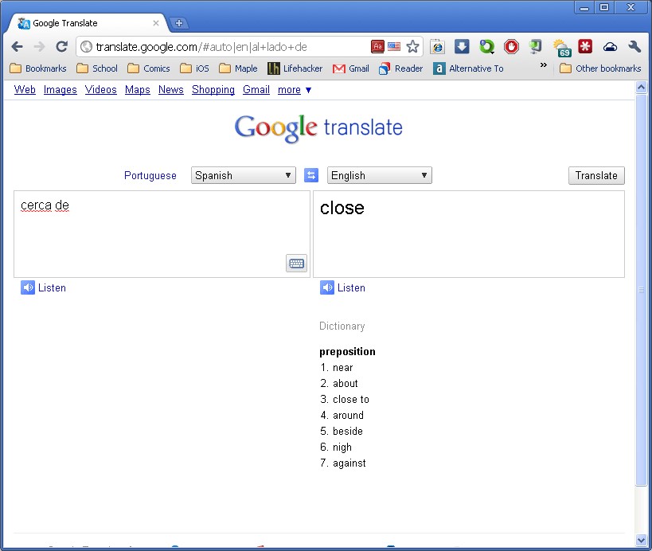Open the Spanish source language dropdown

click(243, 174)
